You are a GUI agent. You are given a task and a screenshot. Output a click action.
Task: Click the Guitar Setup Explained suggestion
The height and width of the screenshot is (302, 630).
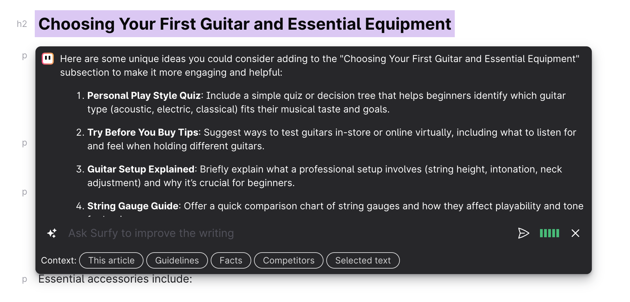click(x=141, y=169)
